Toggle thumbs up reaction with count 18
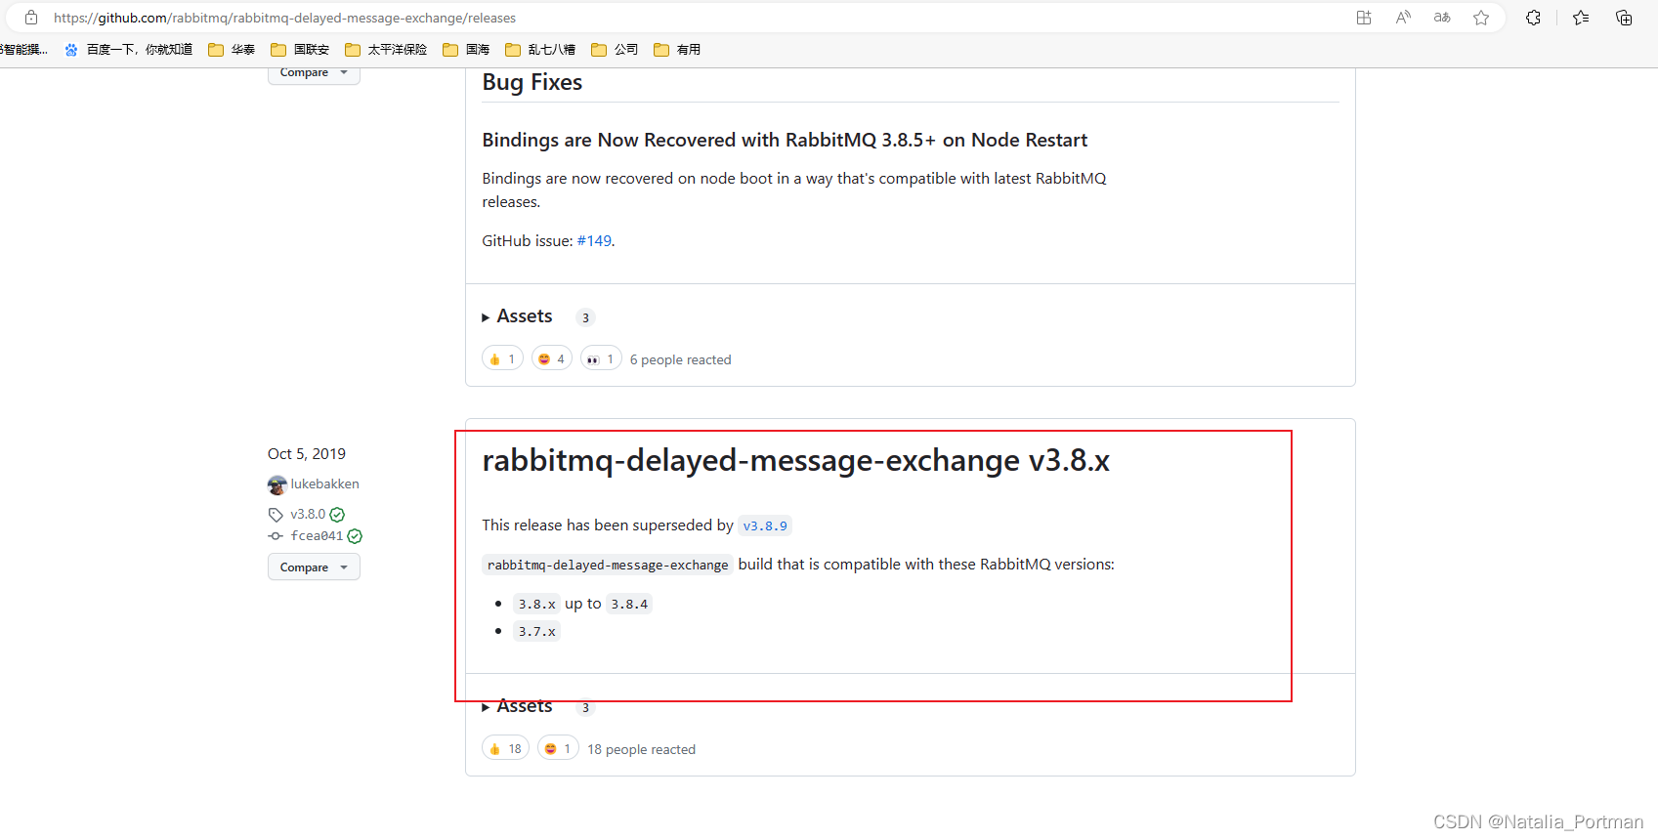1658x840 pixels. click(505, 749)
